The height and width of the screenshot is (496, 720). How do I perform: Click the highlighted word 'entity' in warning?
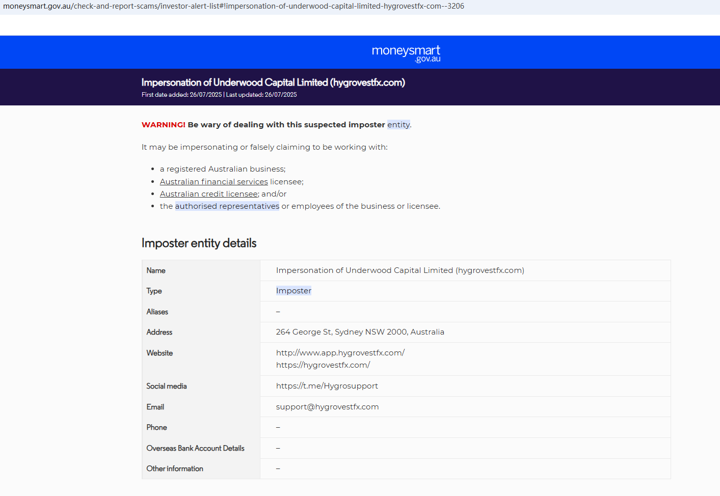point(398,125)
